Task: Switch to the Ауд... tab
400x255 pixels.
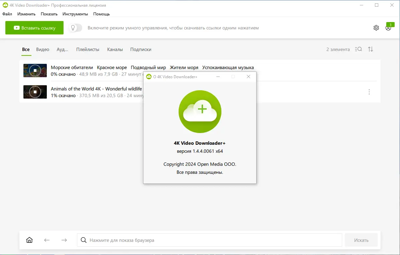Action: (x=62, y=49)
